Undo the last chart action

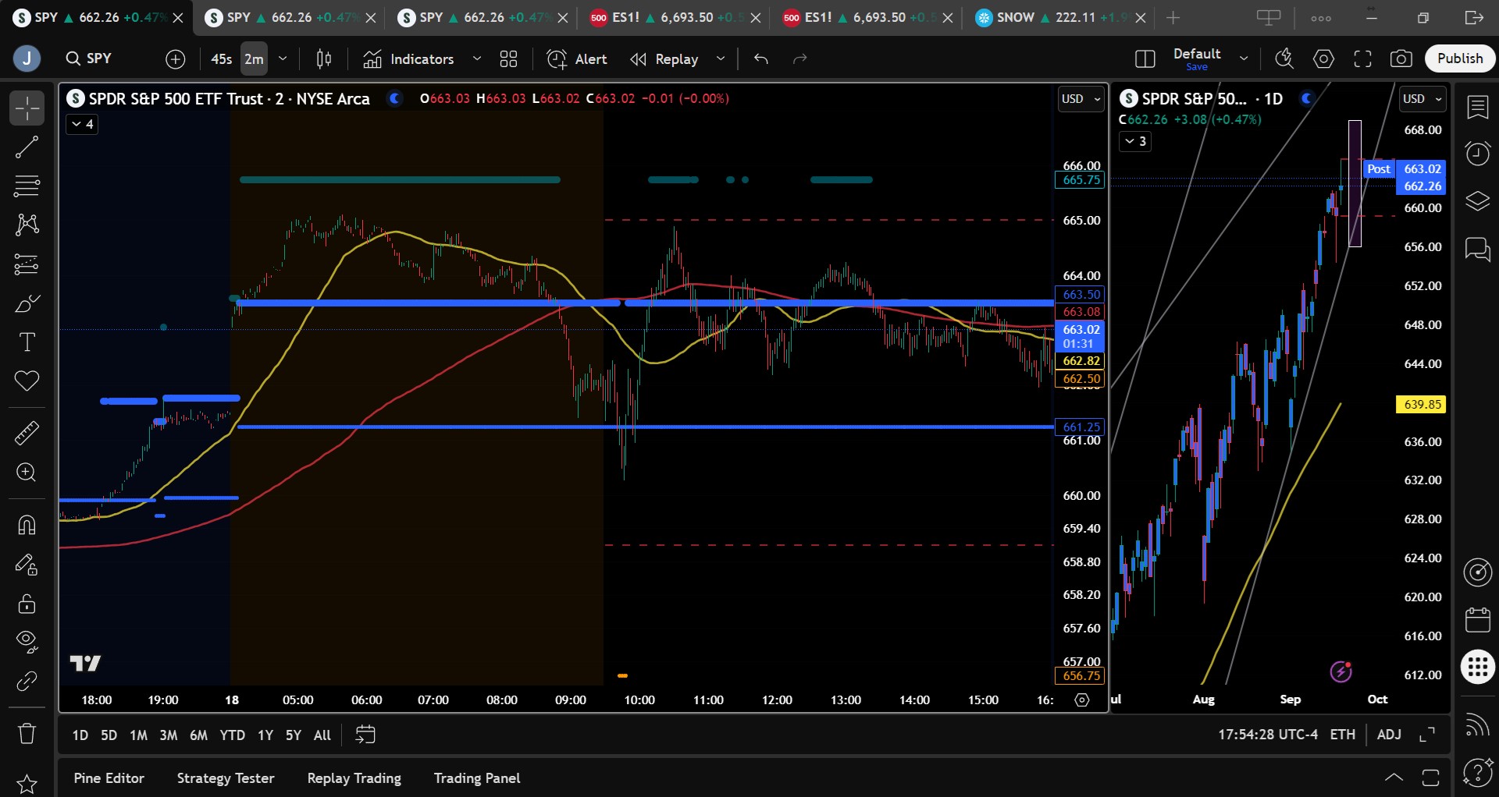tap(761, 58)
